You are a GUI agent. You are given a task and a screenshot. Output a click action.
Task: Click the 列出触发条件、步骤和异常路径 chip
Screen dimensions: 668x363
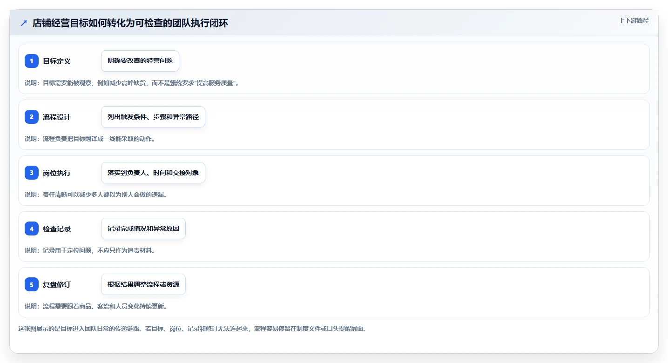point(153,117)
